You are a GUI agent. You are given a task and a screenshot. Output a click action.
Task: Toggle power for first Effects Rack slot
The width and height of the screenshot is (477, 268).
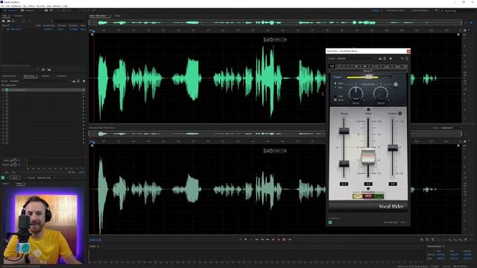tap(7, 90)
